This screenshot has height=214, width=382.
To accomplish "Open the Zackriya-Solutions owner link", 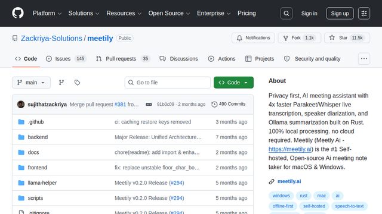I will [51, 38].
